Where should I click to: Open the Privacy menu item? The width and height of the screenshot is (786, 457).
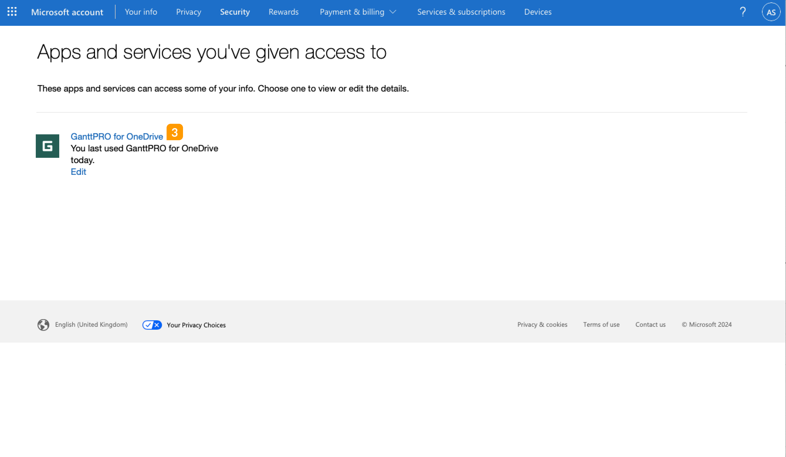coord(188,12)
